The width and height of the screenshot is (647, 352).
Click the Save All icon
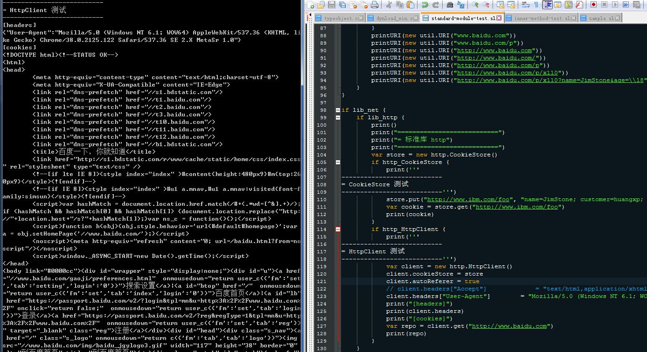342,5
